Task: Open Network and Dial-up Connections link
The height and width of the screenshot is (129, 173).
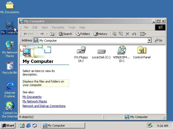Action: point(44,106)
